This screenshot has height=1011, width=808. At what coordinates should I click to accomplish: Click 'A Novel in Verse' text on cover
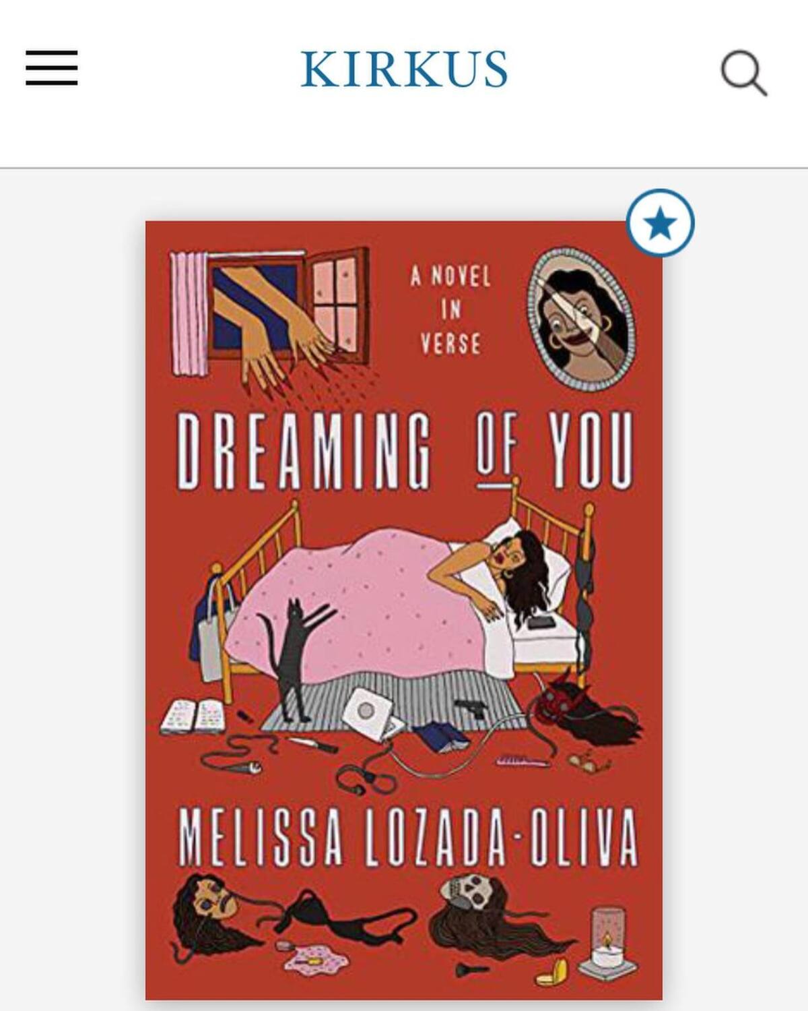click(451, 310)
